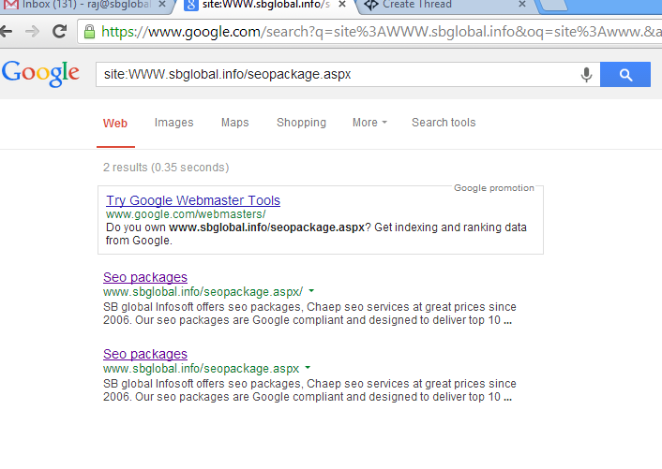Switch to the Inbox (131) Gmail tab

pyautogui.click(x=86, y=5)
